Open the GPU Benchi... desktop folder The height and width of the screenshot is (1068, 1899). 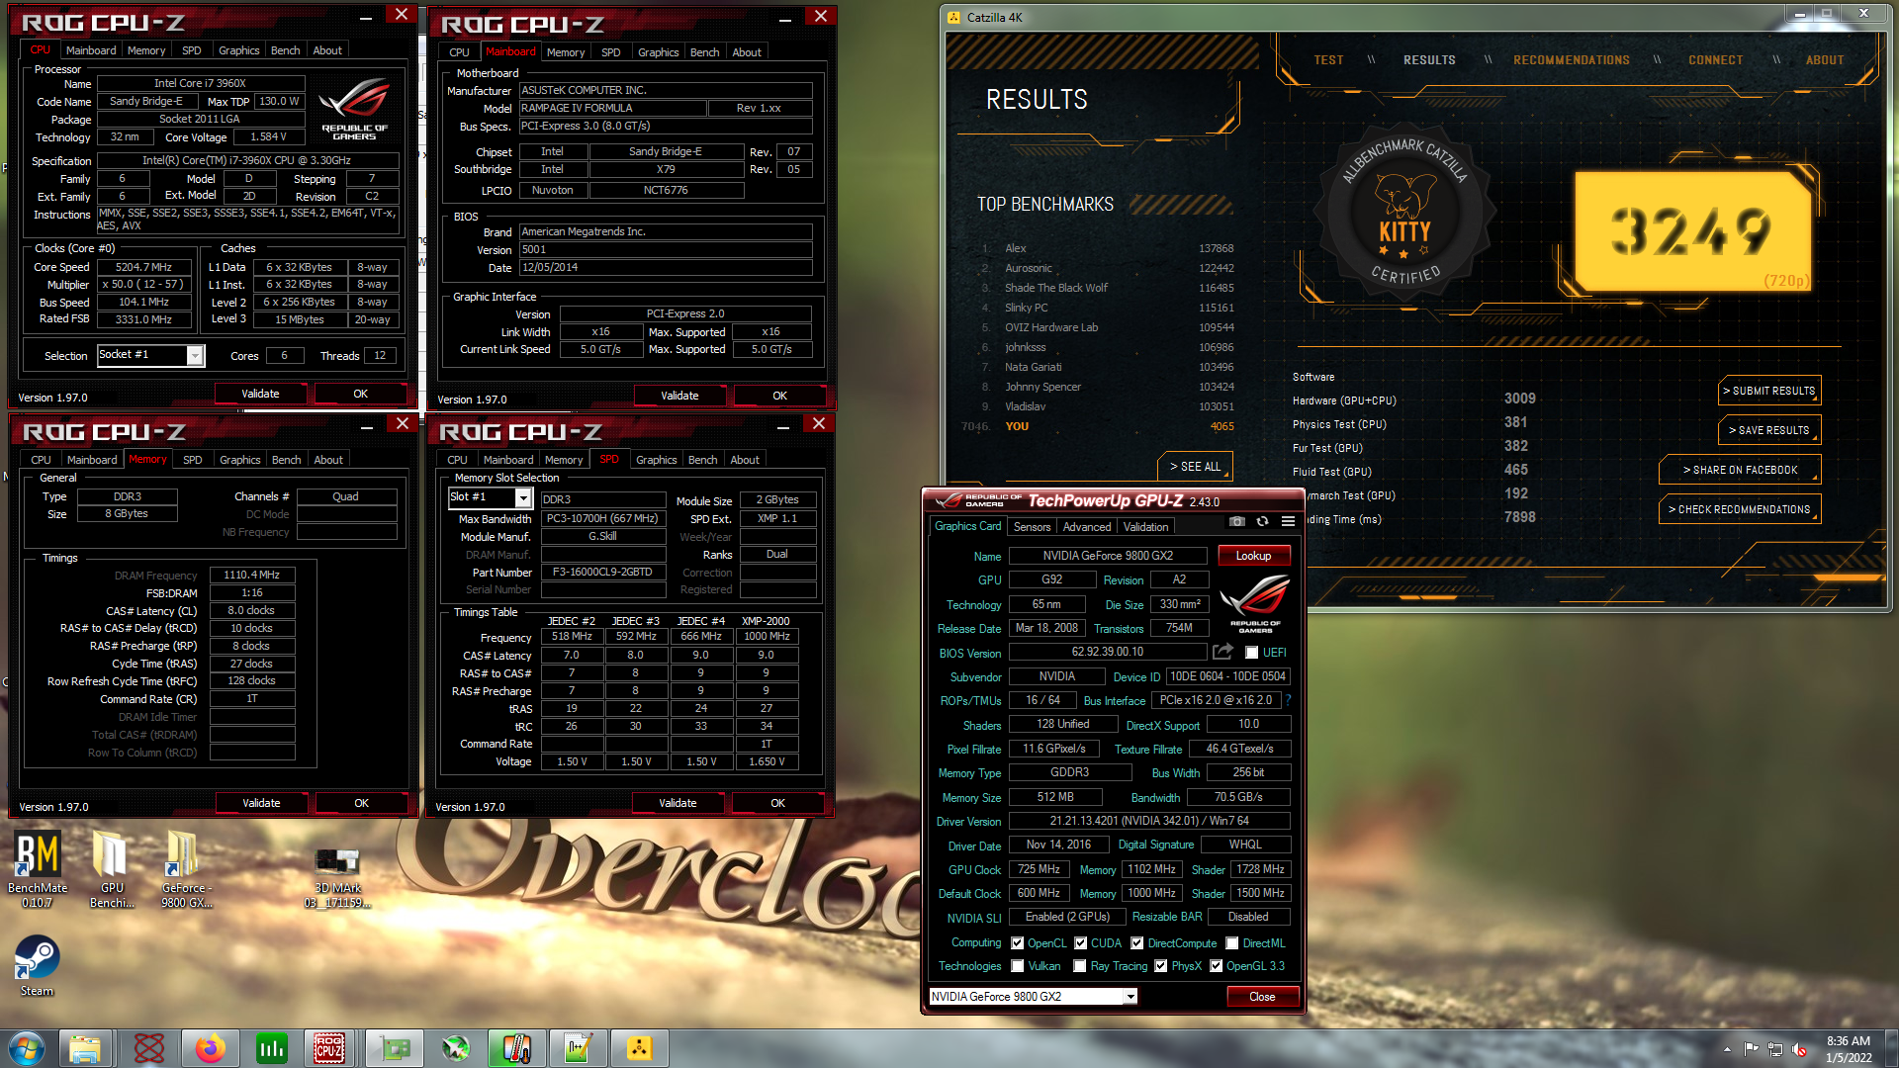coord(112,868)
